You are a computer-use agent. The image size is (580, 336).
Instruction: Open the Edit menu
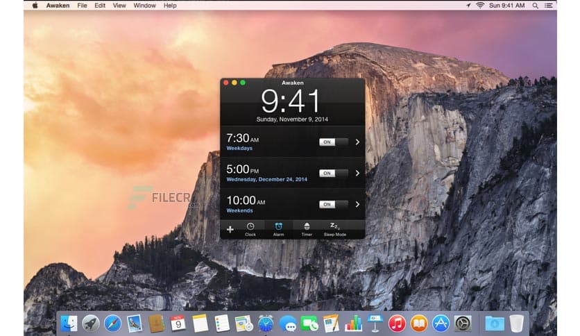pyautogui.click(x=100, y=6)
